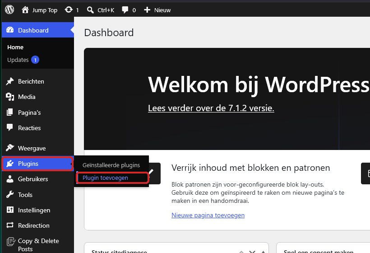
Task: Click the Dashboard gauge icon
Action: pos(10,30)
